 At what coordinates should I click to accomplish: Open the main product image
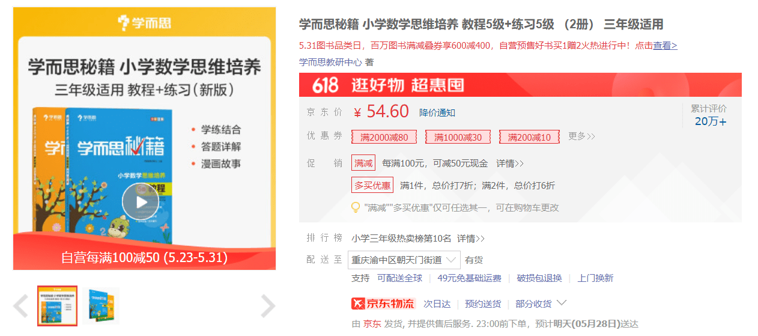click(145, 138)
